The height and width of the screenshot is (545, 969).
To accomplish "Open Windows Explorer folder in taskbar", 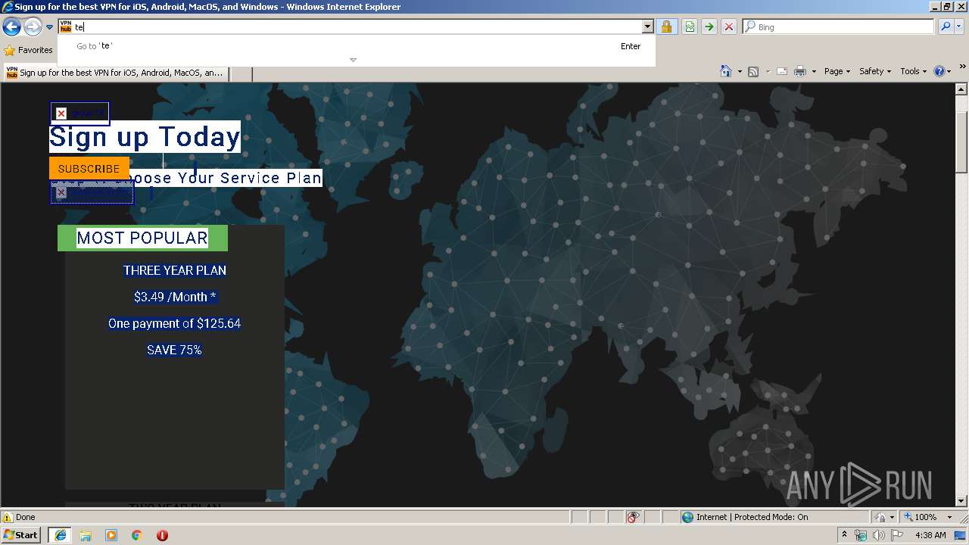I will click(86, 535).
